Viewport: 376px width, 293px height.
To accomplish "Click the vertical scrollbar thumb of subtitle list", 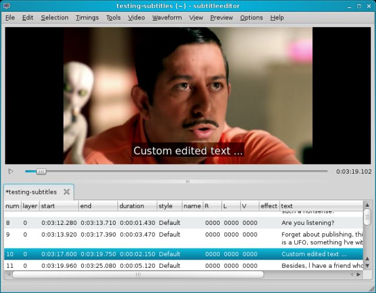I will pos(367,217).
